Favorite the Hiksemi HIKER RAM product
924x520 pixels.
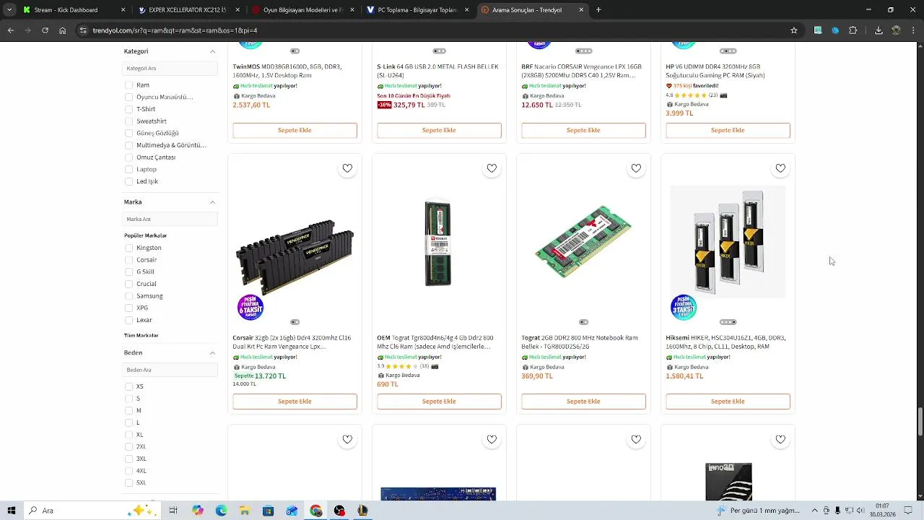(x=780, y=168)
